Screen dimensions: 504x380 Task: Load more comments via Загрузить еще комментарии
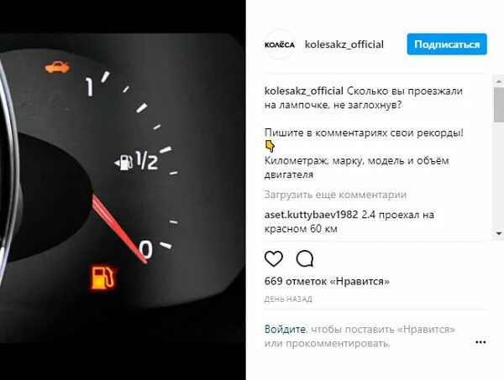pyautogui.click(x=335, y=195)
